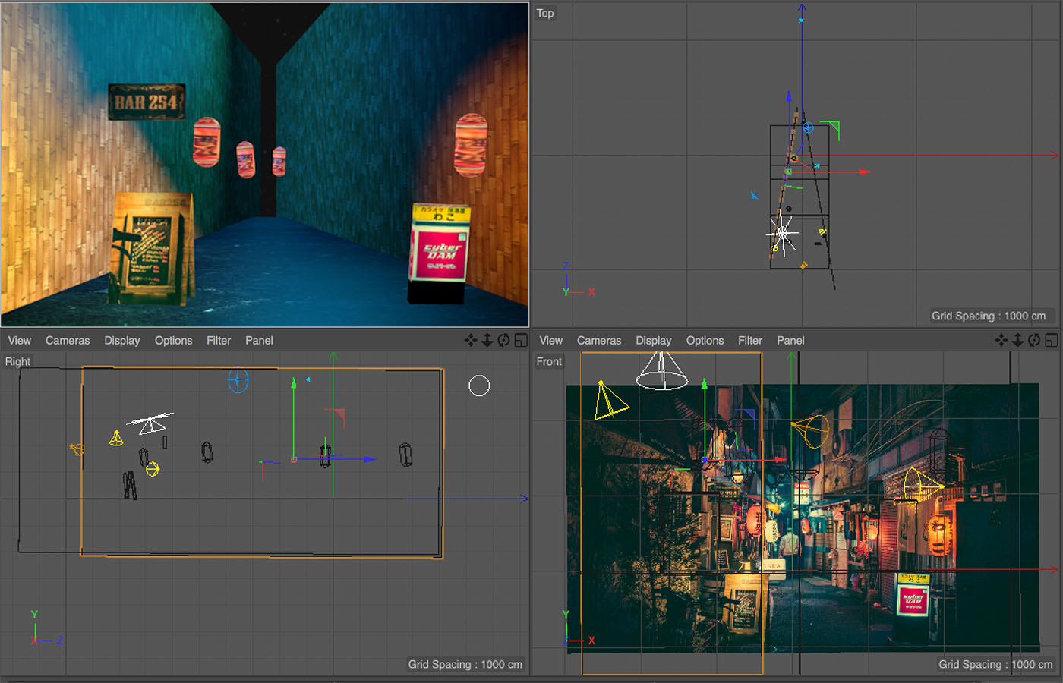This screenshot has height=683, width=1063.
Task: Click the pan/move view icon in Right viewport
Action: 471,341
